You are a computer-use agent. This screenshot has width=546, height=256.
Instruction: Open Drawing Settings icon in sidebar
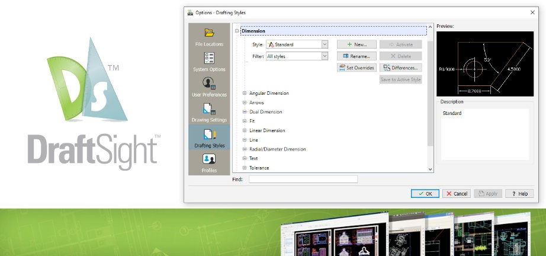point(209,108)
